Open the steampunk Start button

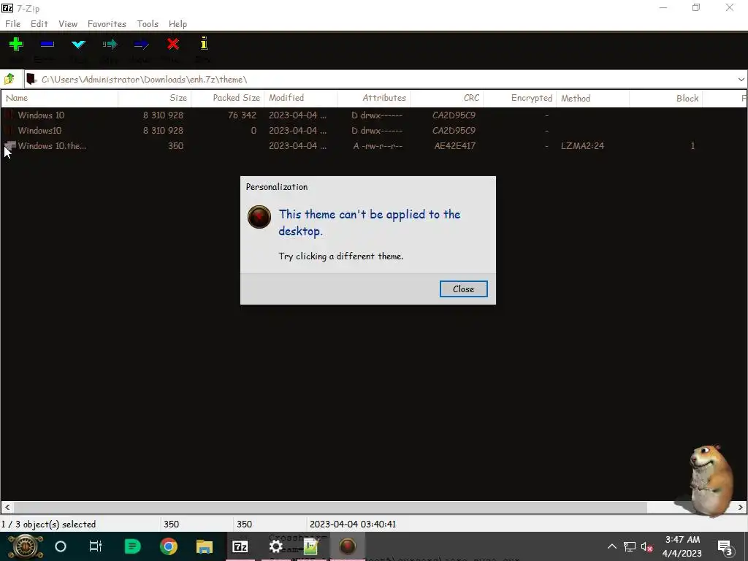click(x=26, y=546)
